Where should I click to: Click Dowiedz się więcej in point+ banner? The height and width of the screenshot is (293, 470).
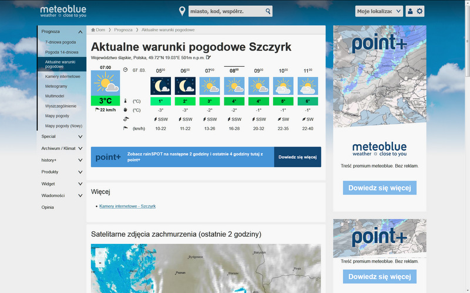coord(298,157)
